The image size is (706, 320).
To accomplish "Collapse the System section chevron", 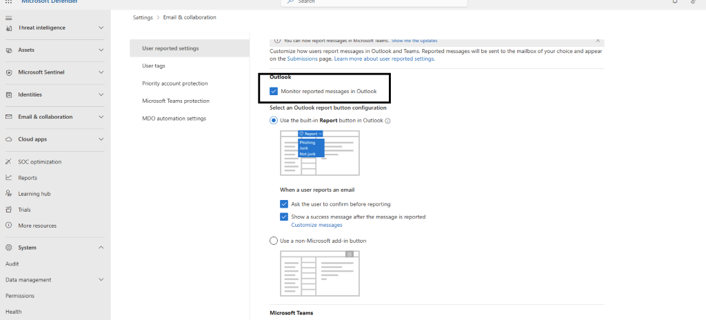I will [101, 248].
